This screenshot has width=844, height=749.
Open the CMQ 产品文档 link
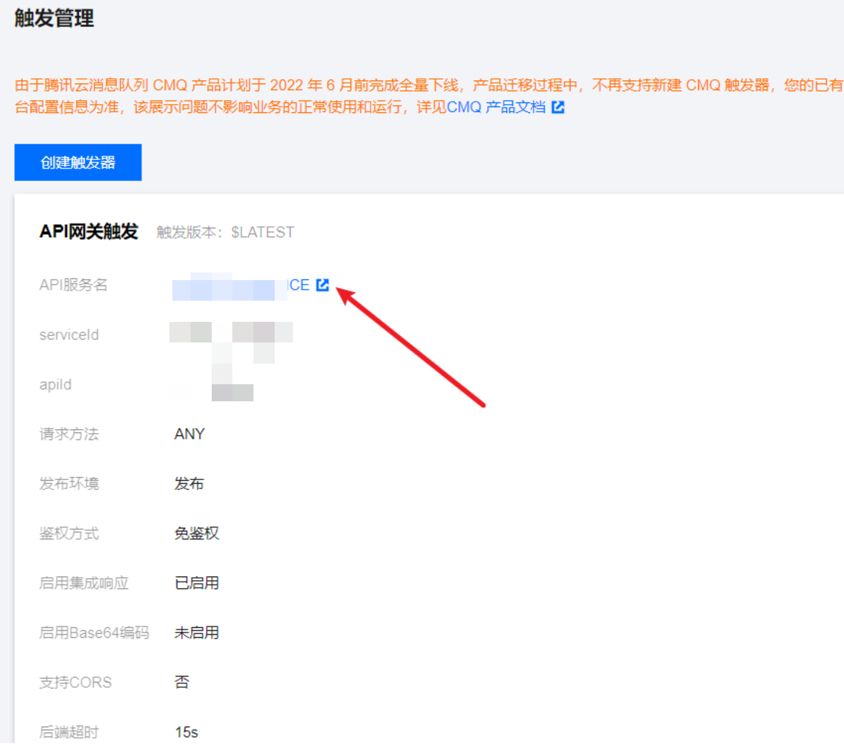tap(496, 107)
